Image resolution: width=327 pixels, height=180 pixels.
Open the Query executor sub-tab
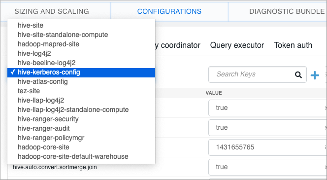pos(237,45)
